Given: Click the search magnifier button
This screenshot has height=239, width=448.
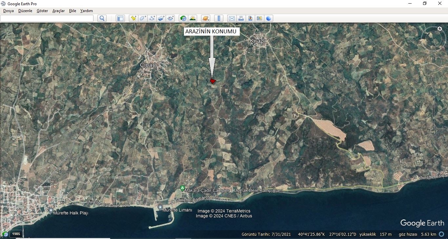Looking at the screenshot, I should [102, 18].
